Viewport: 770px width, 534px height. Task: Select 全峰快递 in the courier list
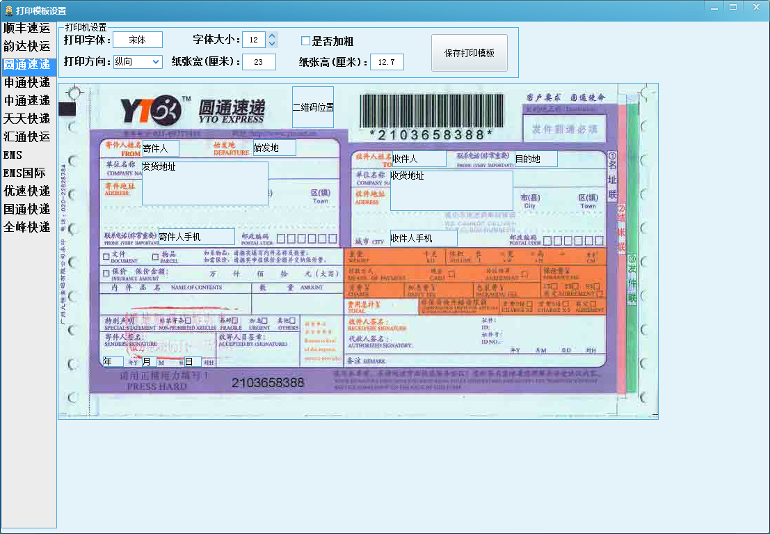click(27, 227)
